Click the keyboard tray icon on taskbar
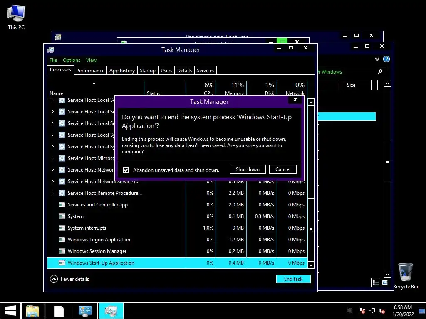 [x=349, y=311]
